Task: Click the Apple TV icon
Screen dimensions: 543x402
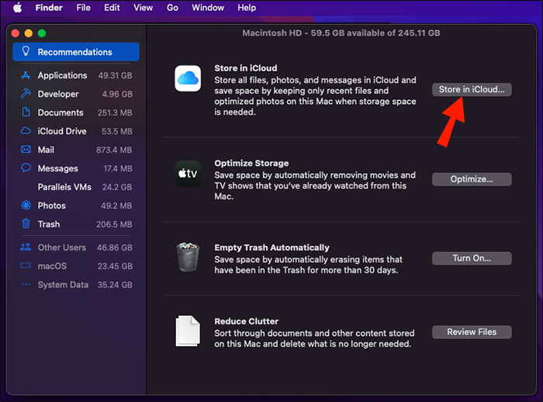Action: coord(188,172)
